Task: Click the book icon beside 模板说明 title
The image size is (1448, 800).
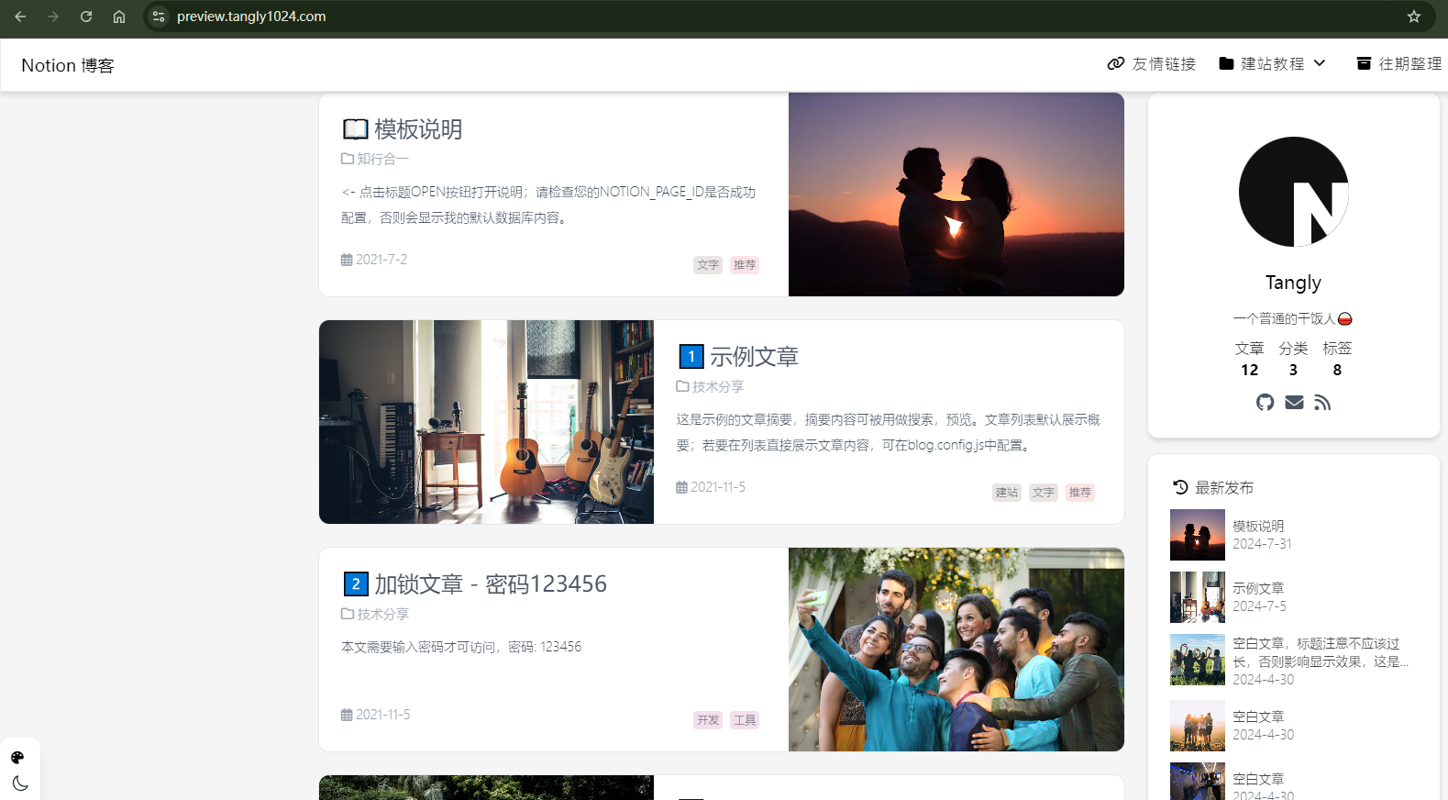Action: pos(355,129)
